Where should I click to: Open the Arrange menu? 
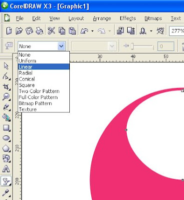(x=102, y=18)
